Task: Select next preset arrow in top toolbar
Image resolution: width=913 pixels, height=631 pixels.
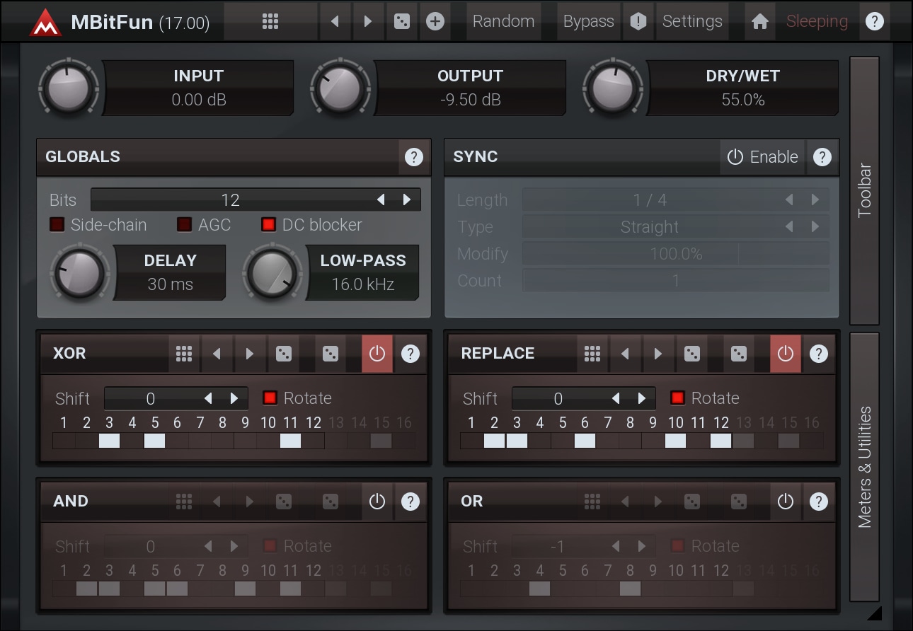Action: (367, 21)
